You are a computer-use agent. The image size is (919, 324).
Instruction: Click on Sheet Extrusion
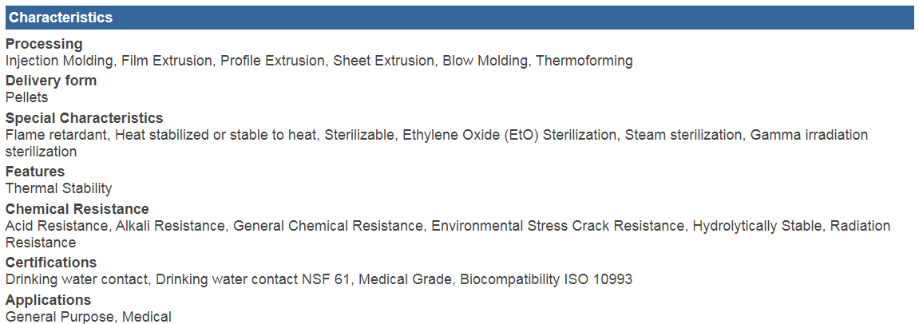(383, 61)
